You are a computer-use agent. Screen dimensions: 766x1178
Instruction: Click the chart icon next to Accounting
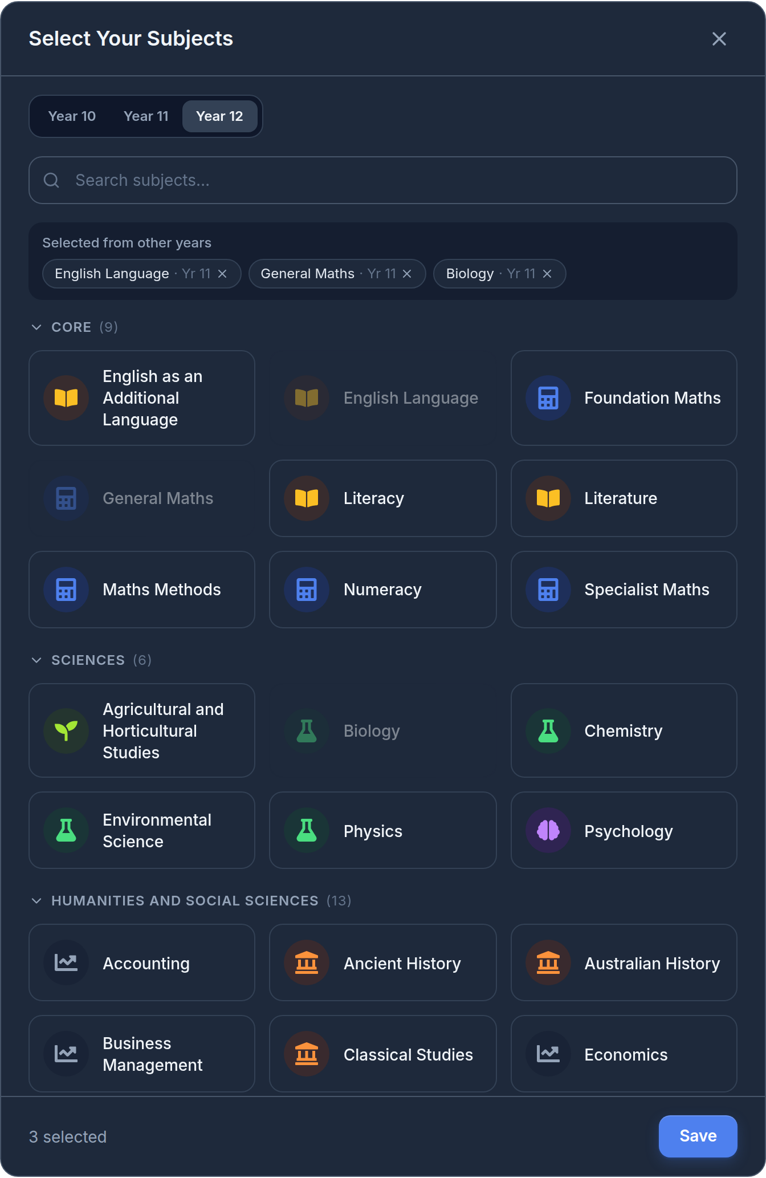66,962
